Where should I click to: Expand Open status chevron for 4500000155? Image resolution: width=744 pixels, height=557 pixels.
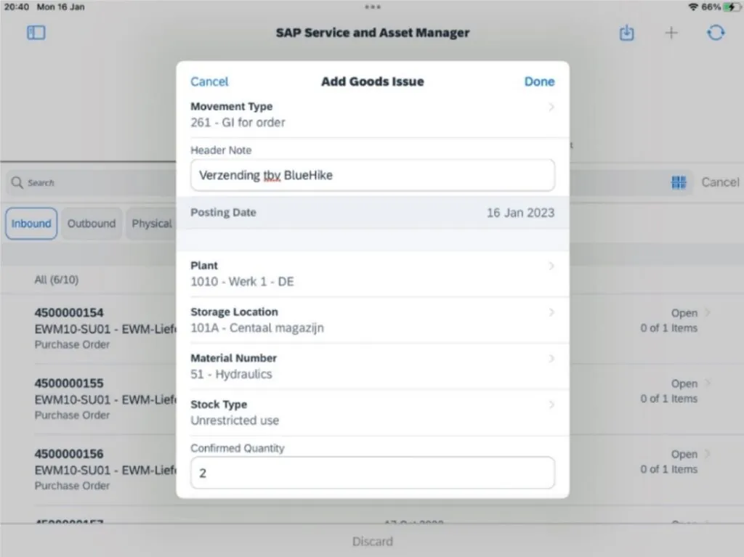coord(708,383)
